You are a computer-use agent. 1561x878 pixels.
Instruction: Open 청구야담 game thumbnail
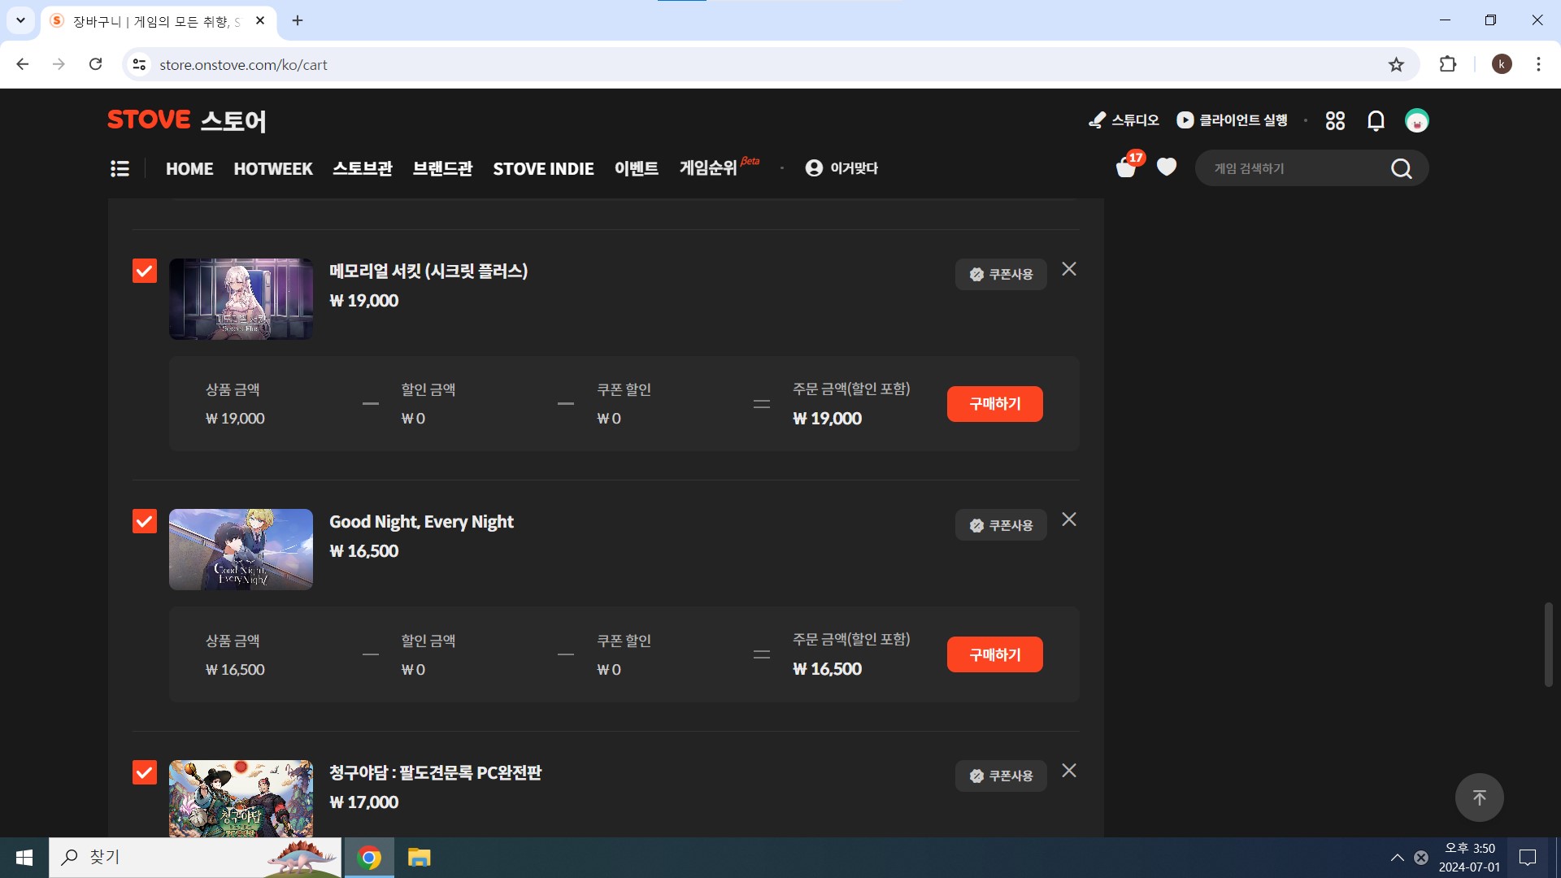point(241,798)
